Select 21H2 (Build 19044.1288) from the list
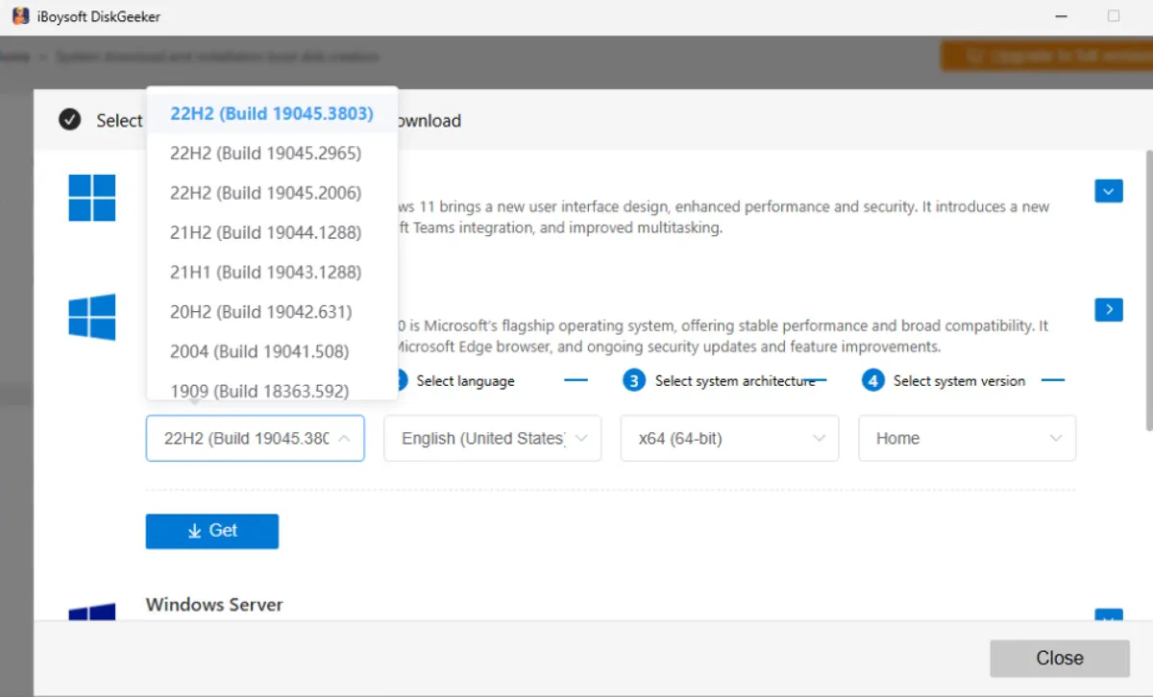Viewport: 1153px width, 697px height. [x=264, y=232]
